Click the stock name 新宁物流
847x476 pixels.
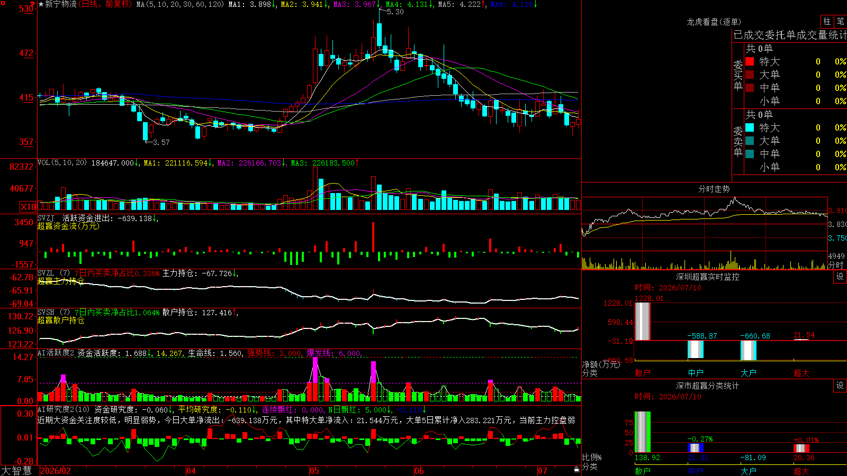[x=60, y=4]
